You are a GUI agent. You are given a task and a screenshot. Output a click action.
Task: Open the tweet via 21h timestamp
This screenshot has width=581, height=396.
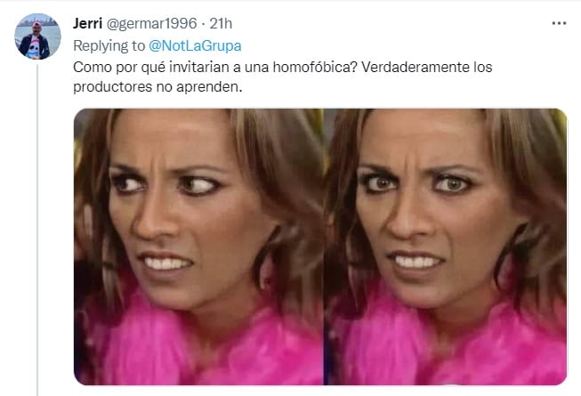(x=221, y=24)
